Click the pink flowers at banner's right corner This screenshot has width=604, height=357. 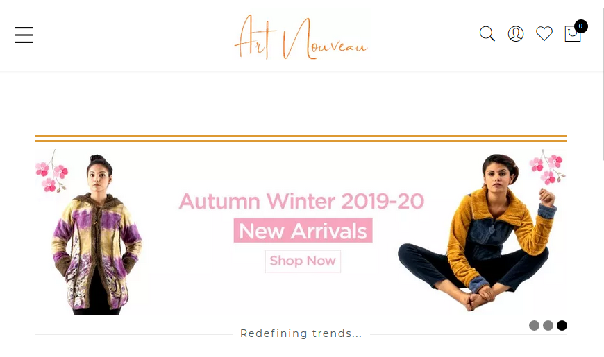point(547,167)
